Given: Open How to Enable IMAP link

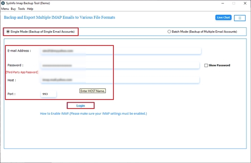Looking at the screenshot, I should click(93, 113).
